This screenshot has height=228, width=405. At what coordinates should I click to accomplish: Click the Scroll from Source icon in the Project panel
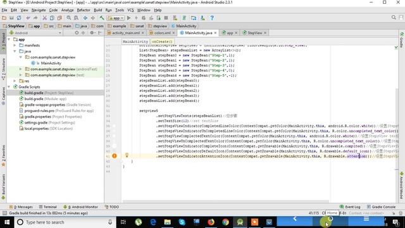(x=77, y=33)
